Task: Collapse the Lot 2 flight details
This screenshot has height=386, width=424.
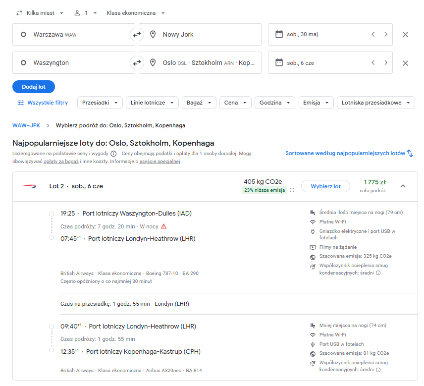Action: 403,186
